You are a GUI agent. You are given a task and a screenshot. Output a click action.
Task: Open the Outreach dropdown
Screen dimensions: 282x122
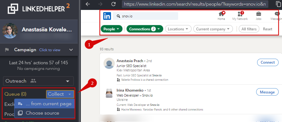point(38,81)
